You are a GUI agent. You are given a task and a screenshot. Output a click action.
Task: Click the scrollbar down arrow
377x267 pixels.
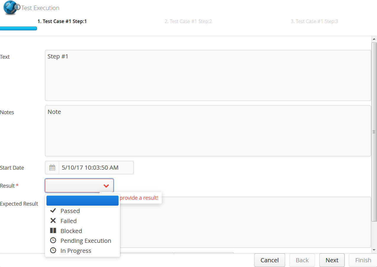374,250
